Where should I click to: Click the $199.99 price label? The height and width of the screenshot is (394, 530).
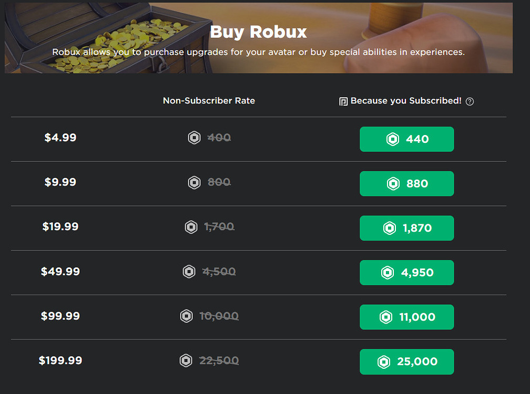click(x=60, y=360)
